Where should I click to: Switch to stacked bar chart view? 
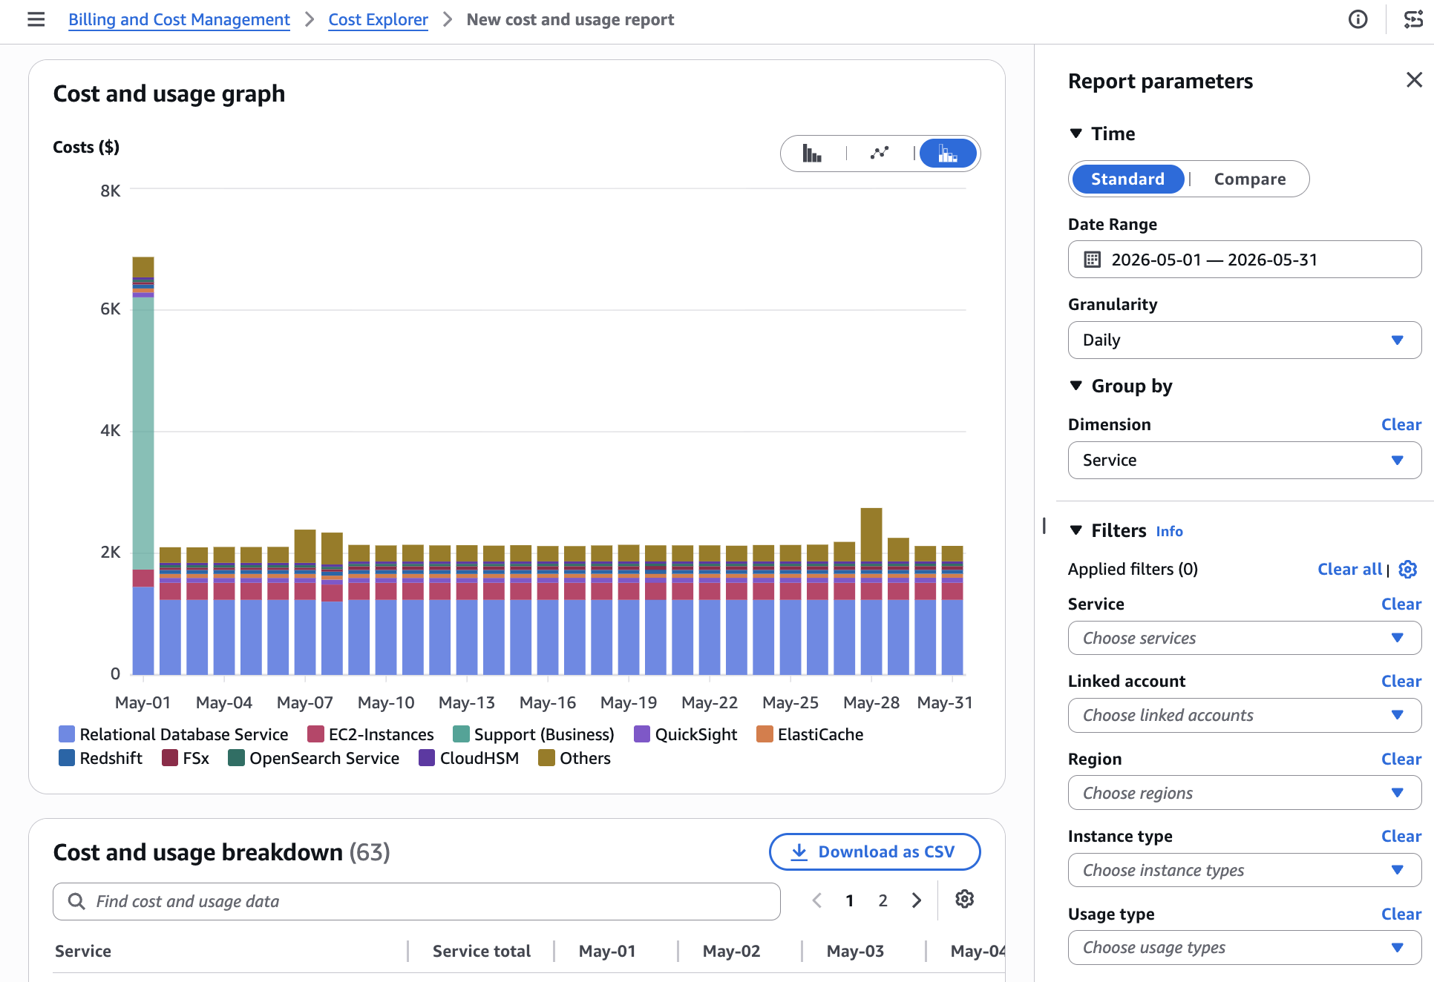pyautogui.click(x=948, y=154)
